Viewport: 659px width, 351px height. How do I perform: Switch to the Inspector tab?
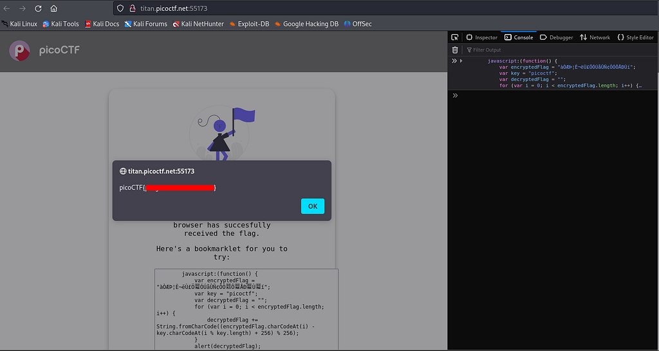click(x=481, y=37)
